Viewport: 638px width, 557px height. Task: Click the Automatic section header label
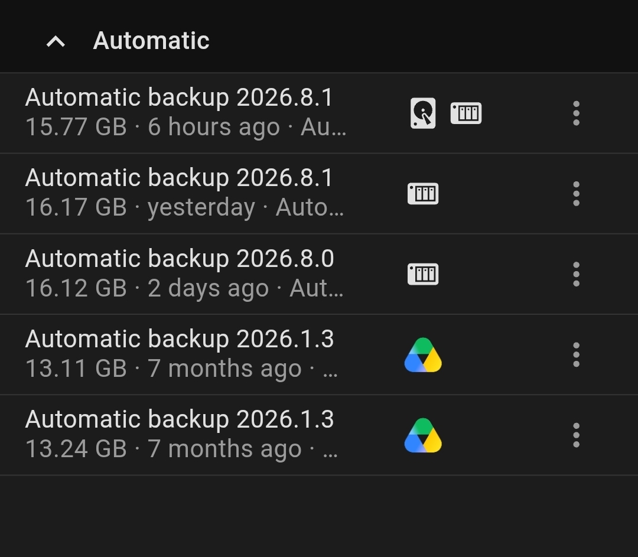click(x=151, y=41)
